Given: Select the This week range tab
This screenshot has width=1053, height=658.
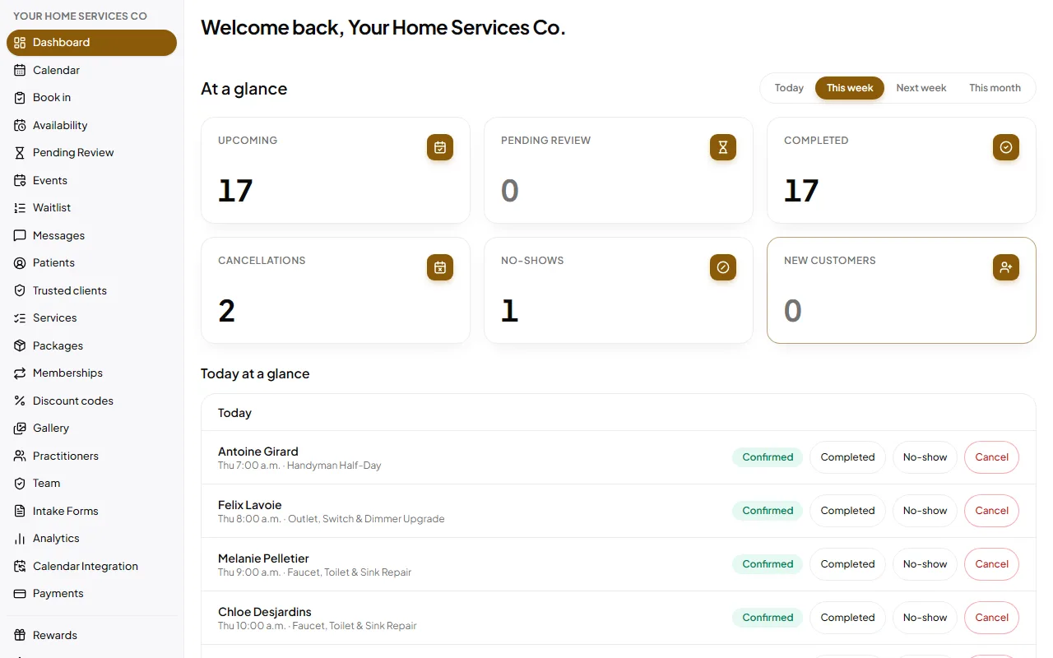Looking at the screenshot, I should 850,88.
